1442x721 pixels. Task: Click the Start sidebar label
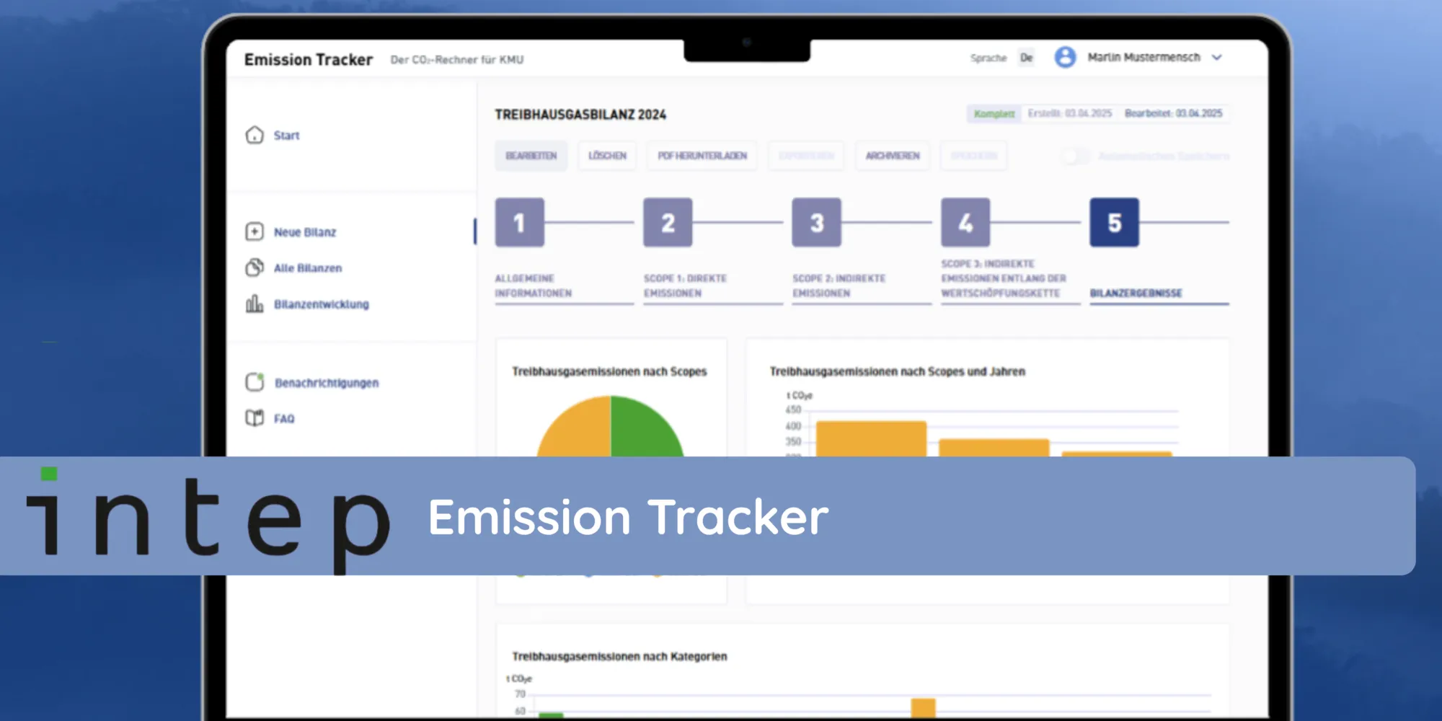[x=286, y=136]
